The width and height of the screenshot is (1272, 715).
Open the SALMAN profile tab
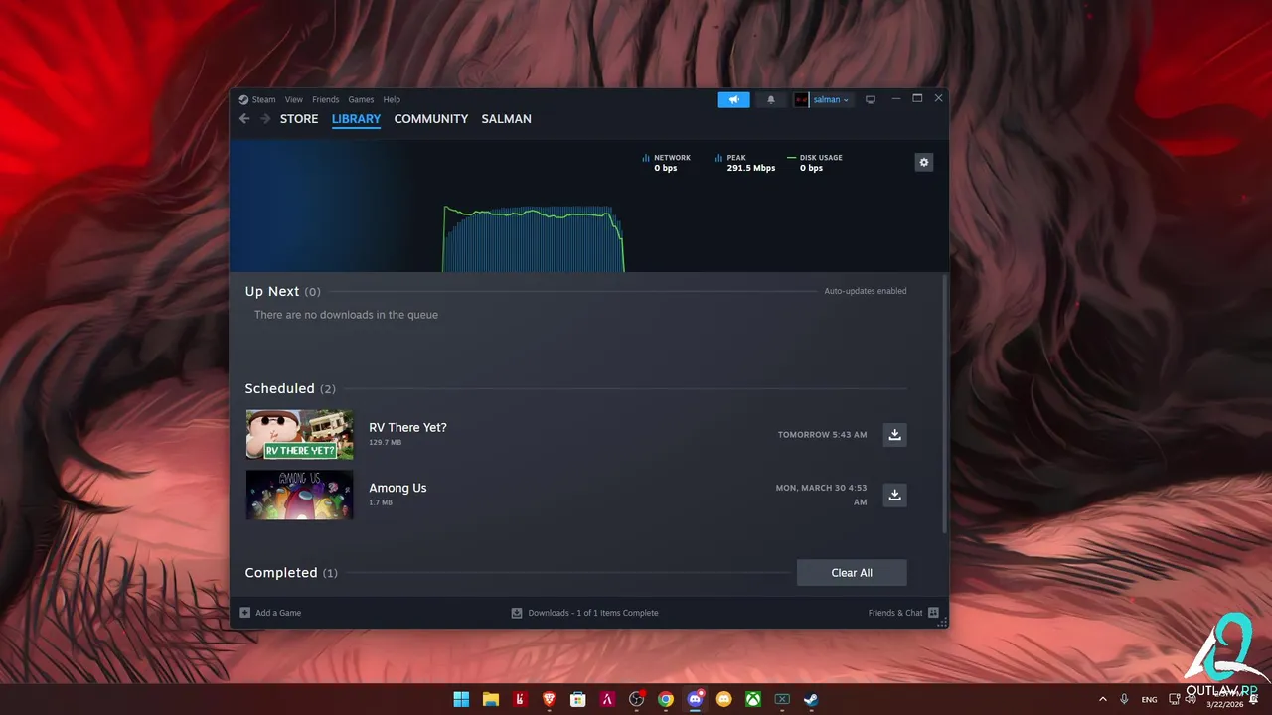click(x=506, y=119)
